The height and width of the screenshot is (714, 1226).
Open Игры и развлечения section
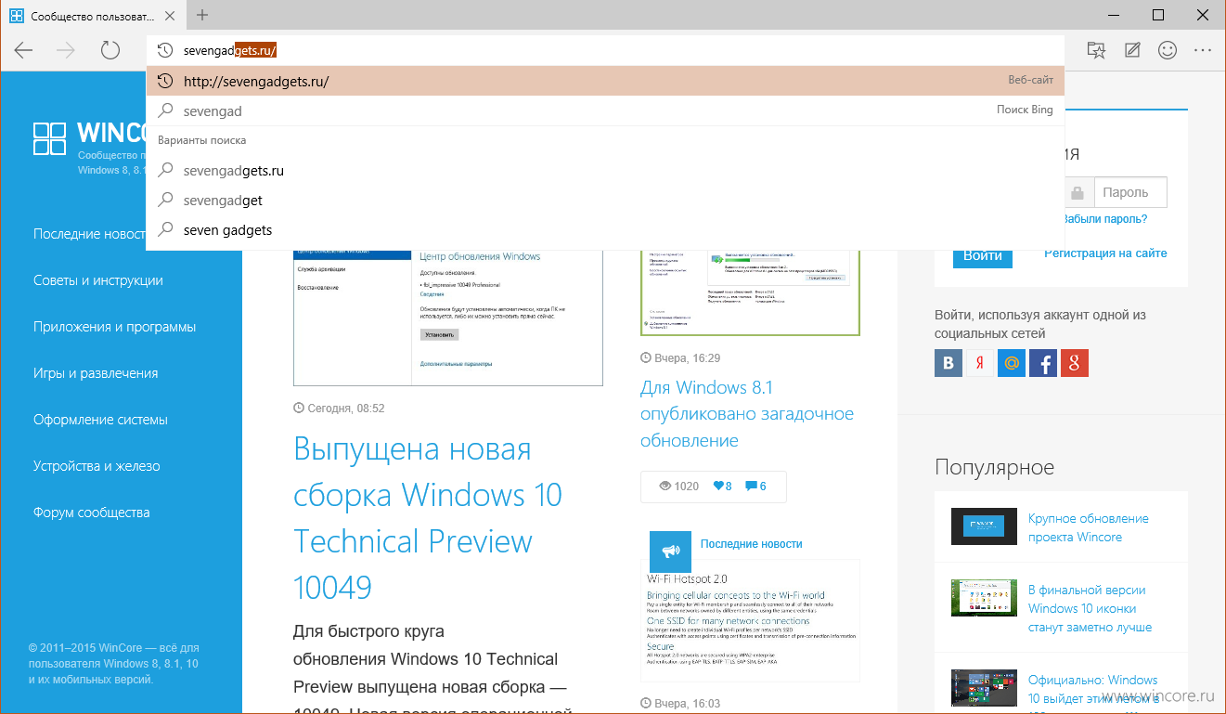point(96,373)
